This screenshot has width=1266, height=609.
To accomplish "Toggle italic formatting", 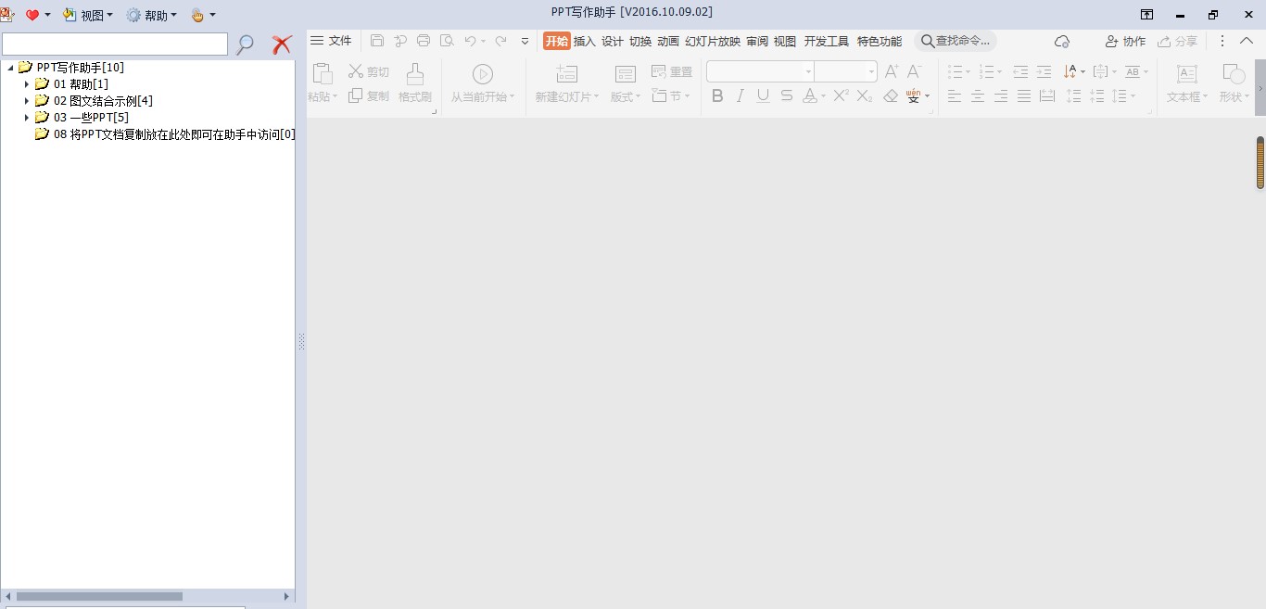I will [740, 95].
